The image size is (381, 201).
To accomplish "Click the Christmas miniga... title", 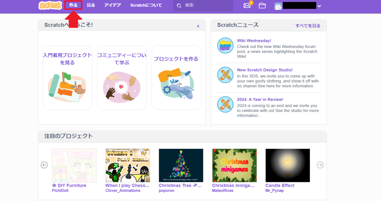I will (x=233, y=185).
